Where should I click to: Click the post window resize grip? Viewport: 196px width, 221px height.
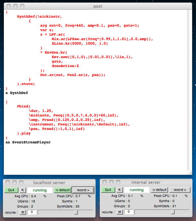(190, 173)
